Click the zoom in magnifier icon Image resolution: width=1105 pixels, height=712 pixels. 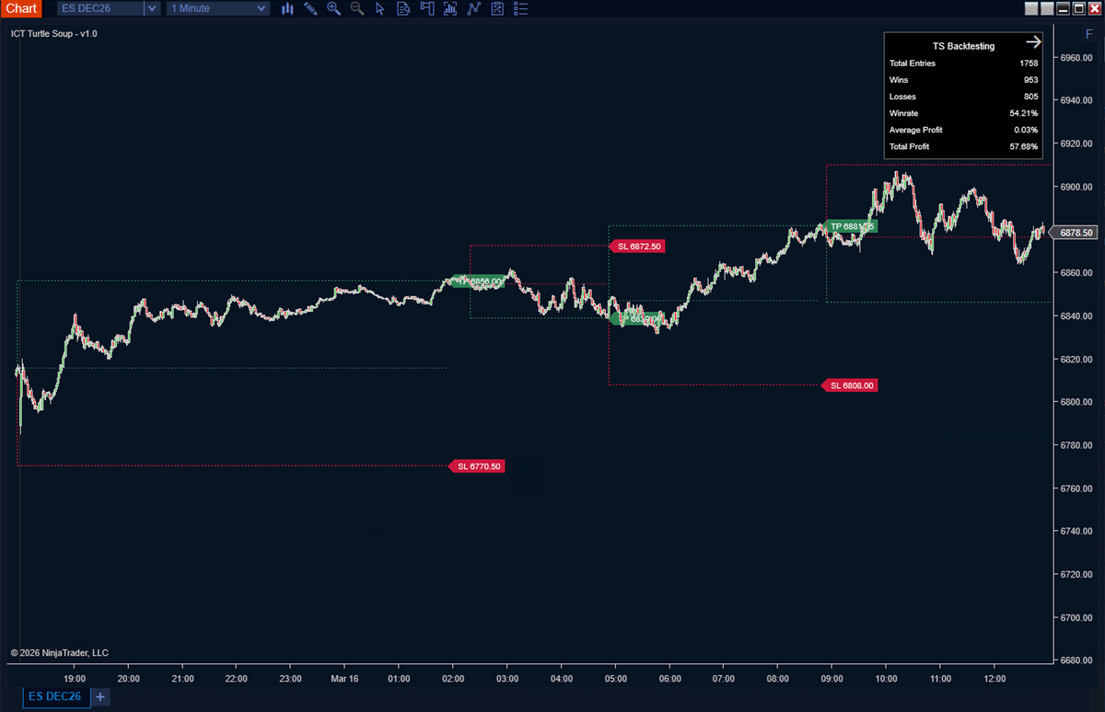coord(333,8)
